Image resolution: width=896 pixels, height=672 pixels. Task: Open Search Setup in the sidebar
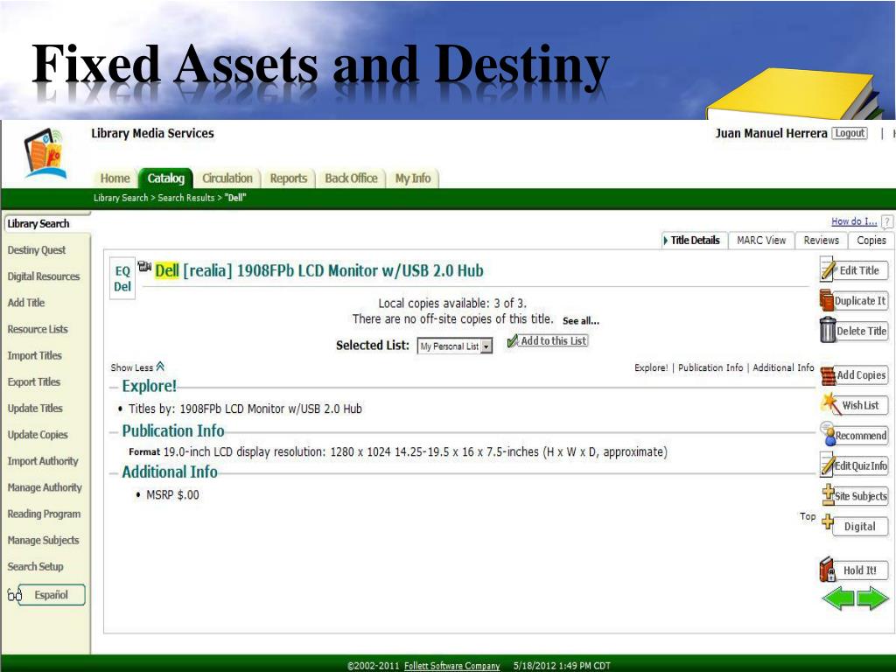pos(35,566)
